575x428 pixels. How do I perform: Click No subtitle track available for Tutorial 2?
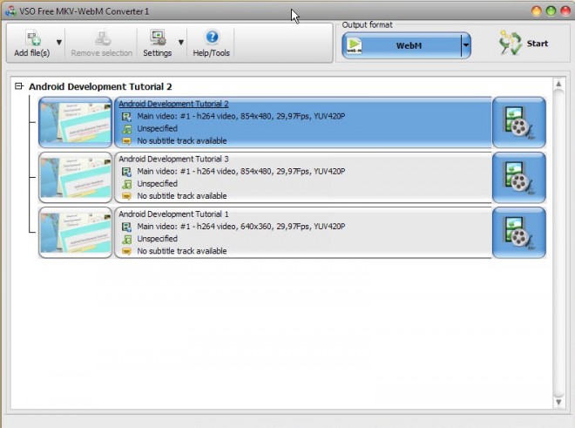click(182, 141)
